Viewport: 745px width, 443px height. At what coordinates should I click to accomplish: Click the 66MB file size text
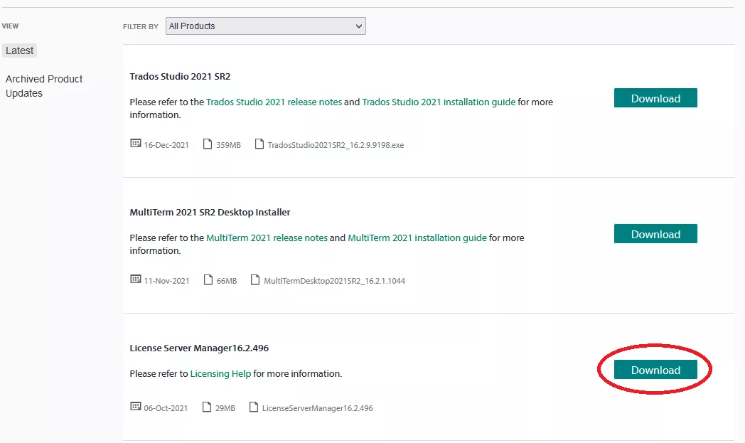pos(227,281)
